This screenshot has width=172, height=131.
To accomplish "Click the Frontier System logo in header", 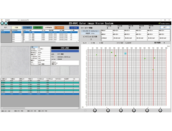I will click(164, 23).
